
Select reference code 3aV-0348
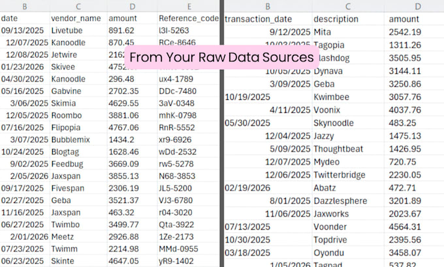(188, 103)
